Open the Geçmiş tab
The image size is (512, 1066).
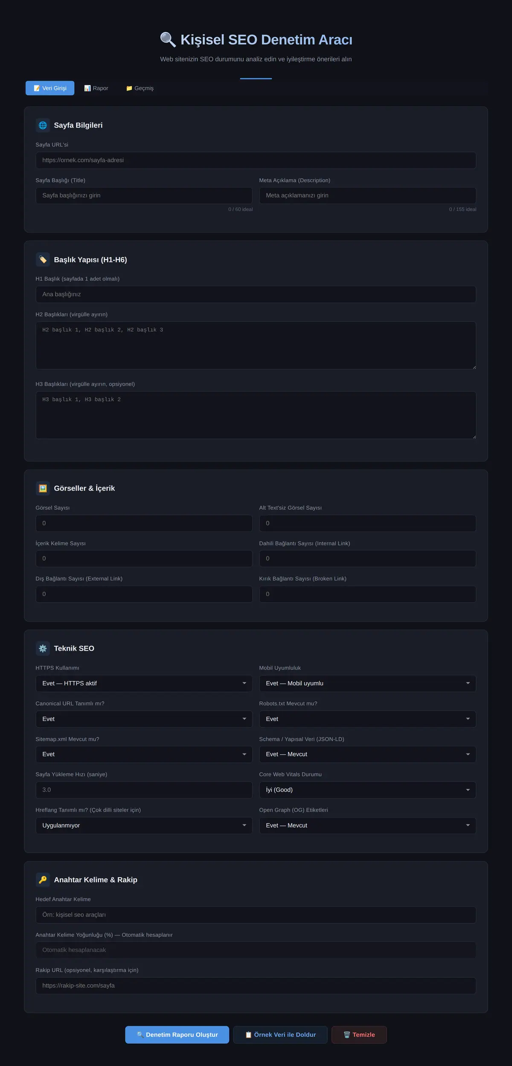point(140,88)
